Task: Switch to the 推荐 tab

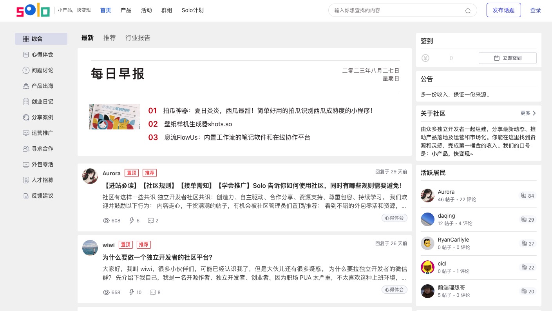Action: coord(110,38)
